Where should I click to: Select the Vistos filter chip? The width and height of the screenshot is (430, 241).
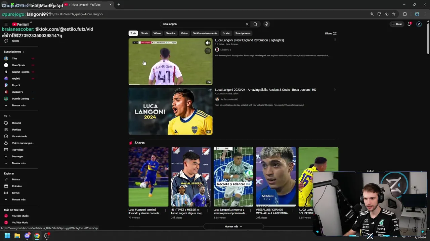pos(184,33)
